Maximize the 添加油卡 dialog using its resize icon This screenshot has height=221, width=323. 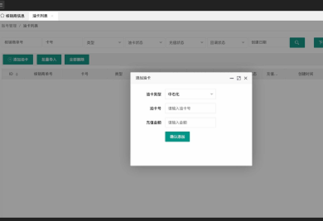[238, 78]
